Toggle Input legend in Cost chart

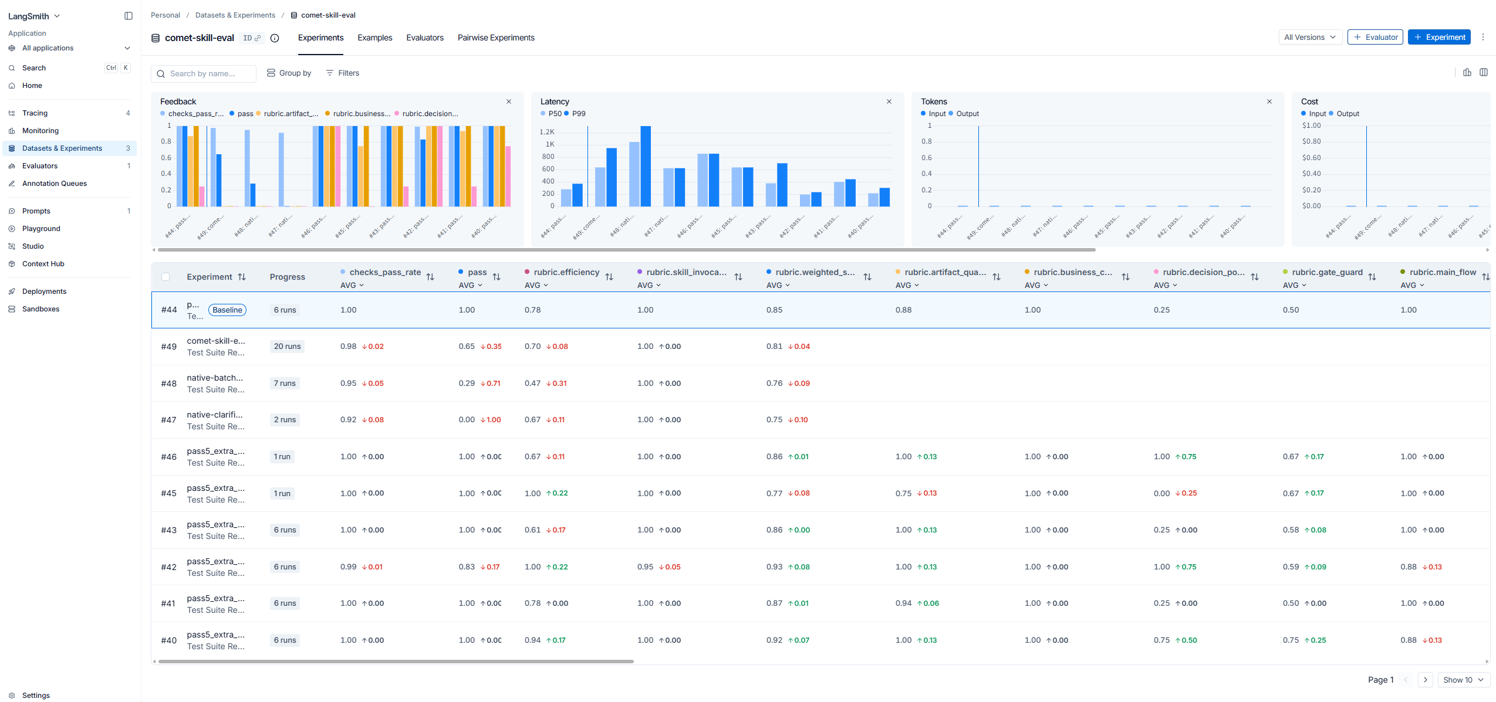point(1313,114)
